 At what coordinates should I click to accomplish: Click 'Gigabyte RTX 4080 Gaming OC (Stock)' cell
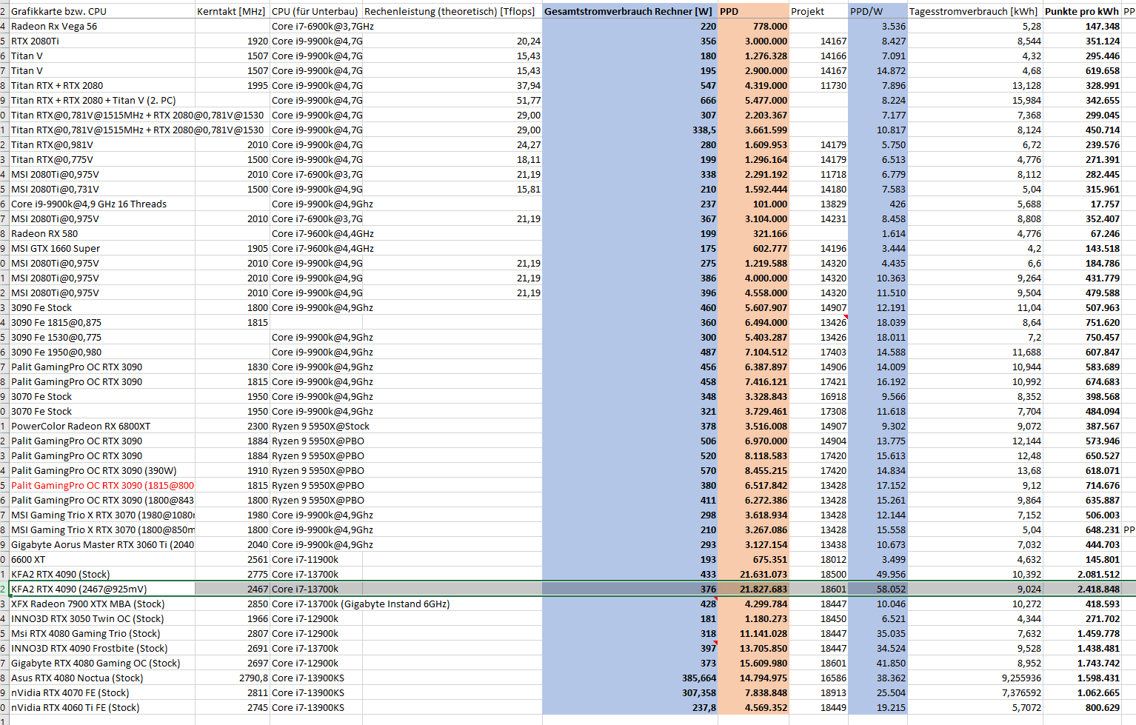[101, 663]
